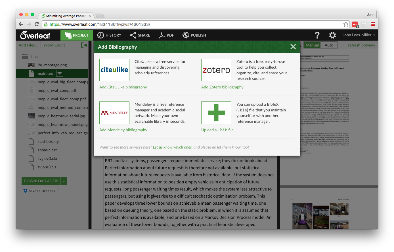Click the URL address bar

[196, 24]
